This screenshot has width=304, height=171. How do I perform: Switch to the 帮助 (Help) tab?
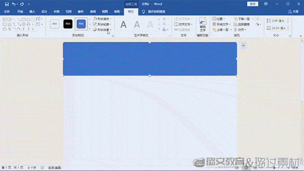117,12
